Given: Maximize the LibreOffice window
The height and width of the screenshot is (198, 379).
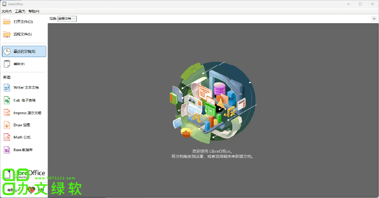Looking at the screenshot, I should 360,4.
